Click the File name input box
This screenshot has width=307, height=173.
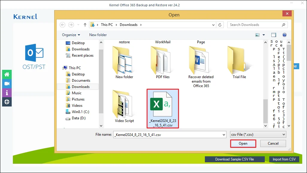click(170, 135)
